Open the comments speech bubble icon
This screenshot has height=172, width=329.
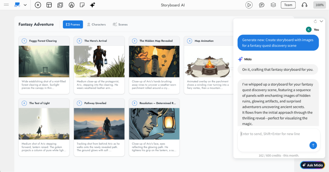(262, 5)
